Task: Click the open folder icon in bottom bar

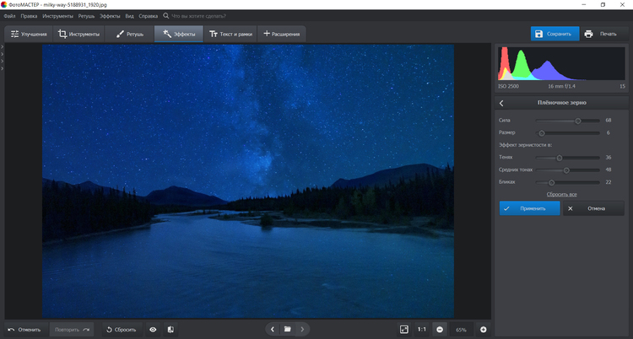Action: 287,329
